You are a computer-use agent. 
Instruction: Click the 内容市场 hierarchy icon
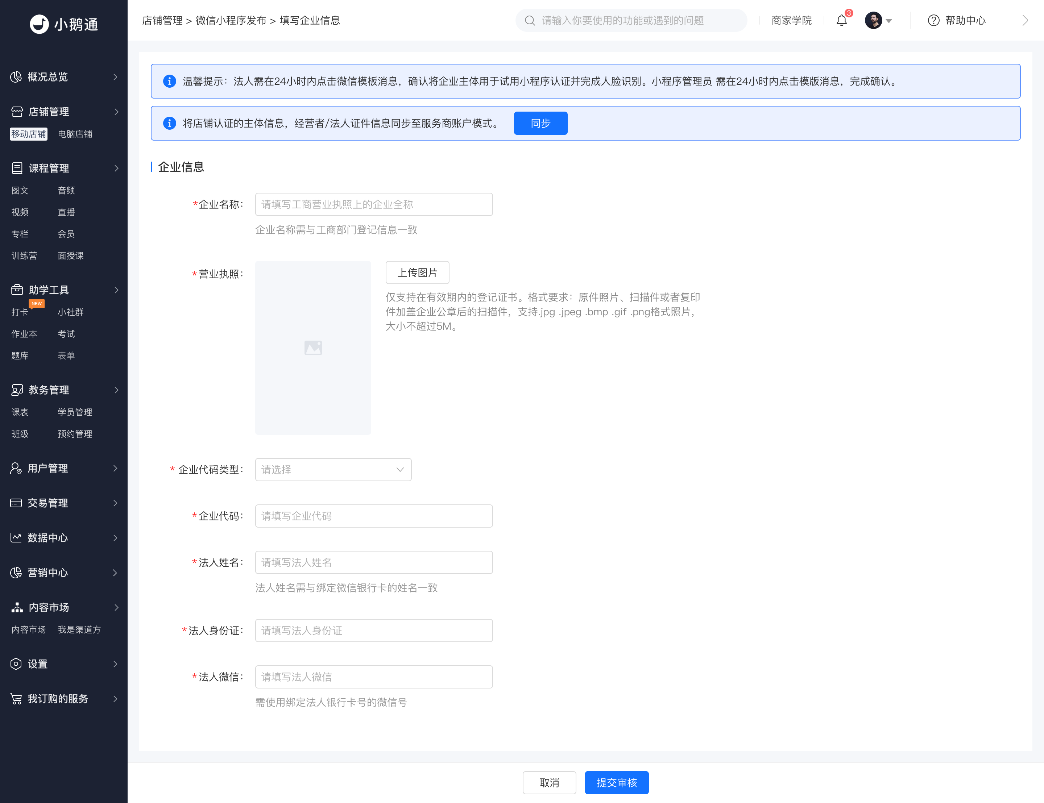pyautogui.click(x=17, y=608)
